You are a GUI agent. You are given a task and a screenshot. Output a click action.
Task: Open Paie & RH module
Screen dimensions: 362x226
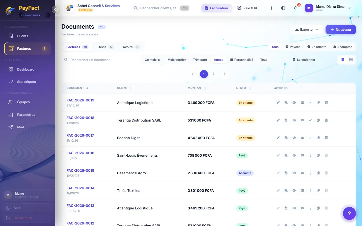tap(248, 8)
